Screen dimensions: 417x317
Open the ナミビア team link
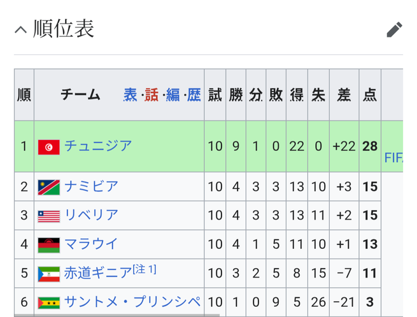pos(91,187)
